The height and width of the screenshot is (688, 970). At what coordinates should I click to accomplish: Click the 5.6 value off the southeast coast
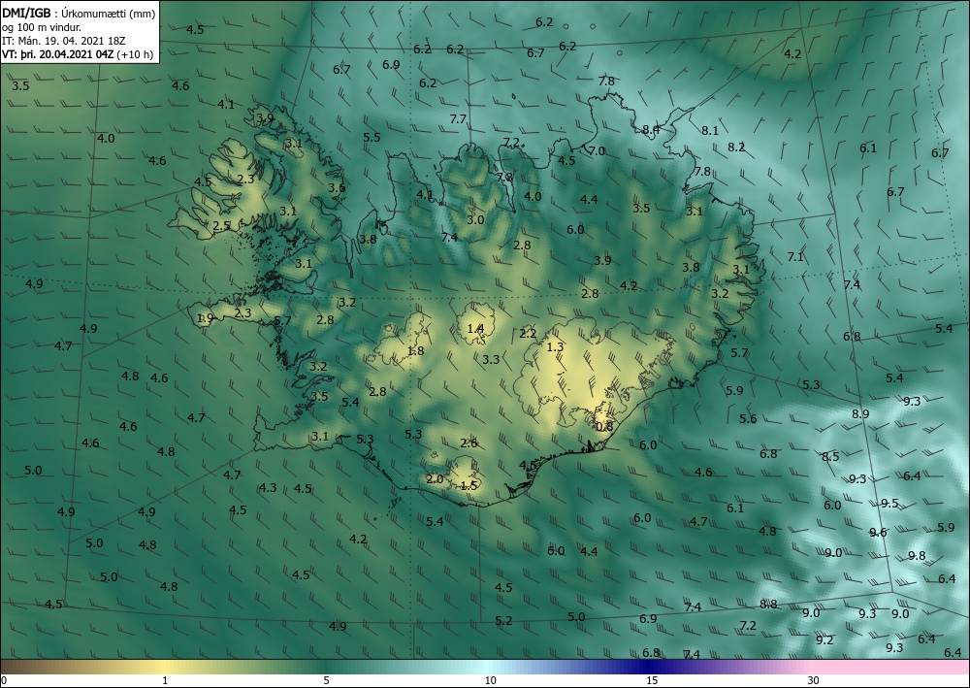(x=748, y=419)
